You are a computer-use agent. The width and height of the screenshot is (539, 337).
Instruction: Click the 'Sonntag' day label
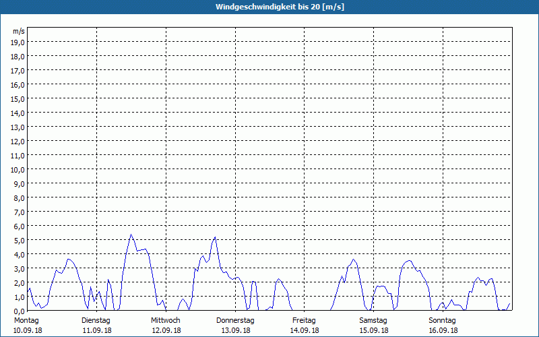(442, 321)
